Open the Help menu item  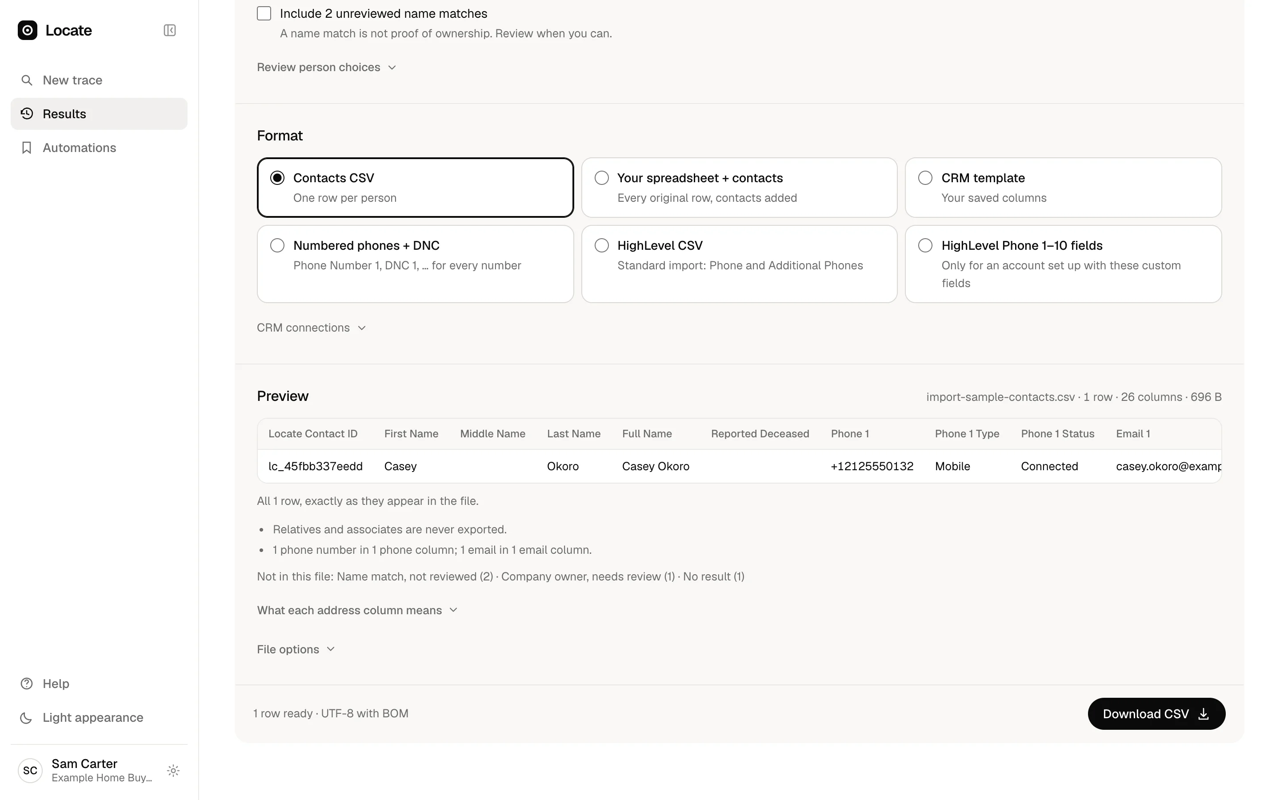99,684
